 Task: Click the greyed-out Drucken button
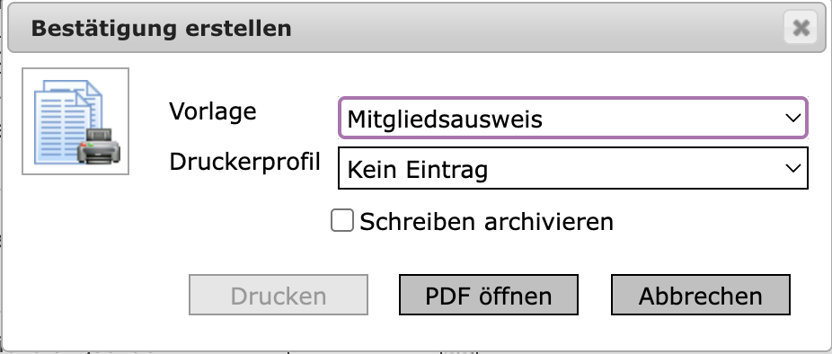(x=279, y=295)
